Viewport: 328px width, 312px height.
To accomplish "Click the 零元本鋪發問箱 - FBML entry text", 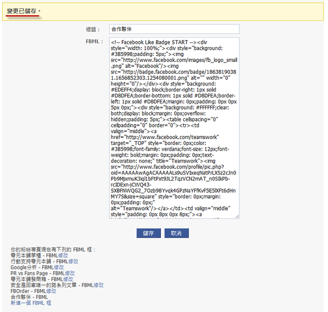I will pos(37,279).
